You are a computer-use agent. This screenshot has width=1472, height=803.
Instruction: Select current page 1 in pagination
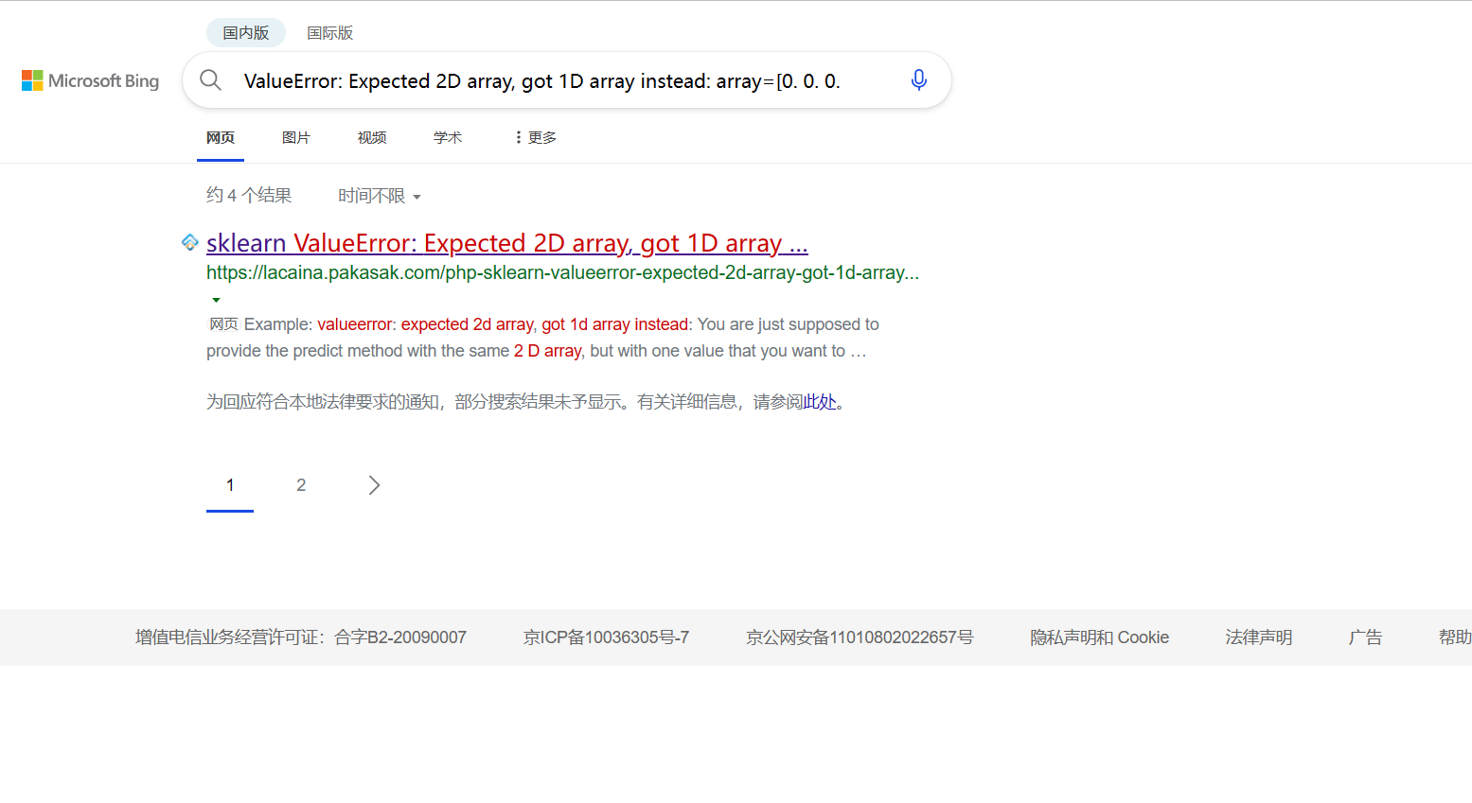click(230, 485)
